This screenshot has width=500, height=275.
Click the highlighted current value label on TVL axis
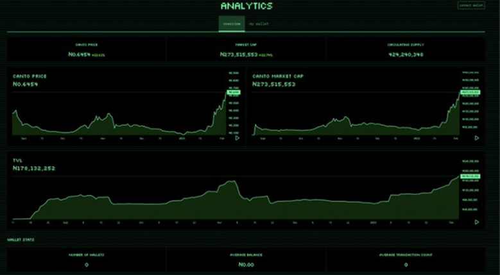470,176
